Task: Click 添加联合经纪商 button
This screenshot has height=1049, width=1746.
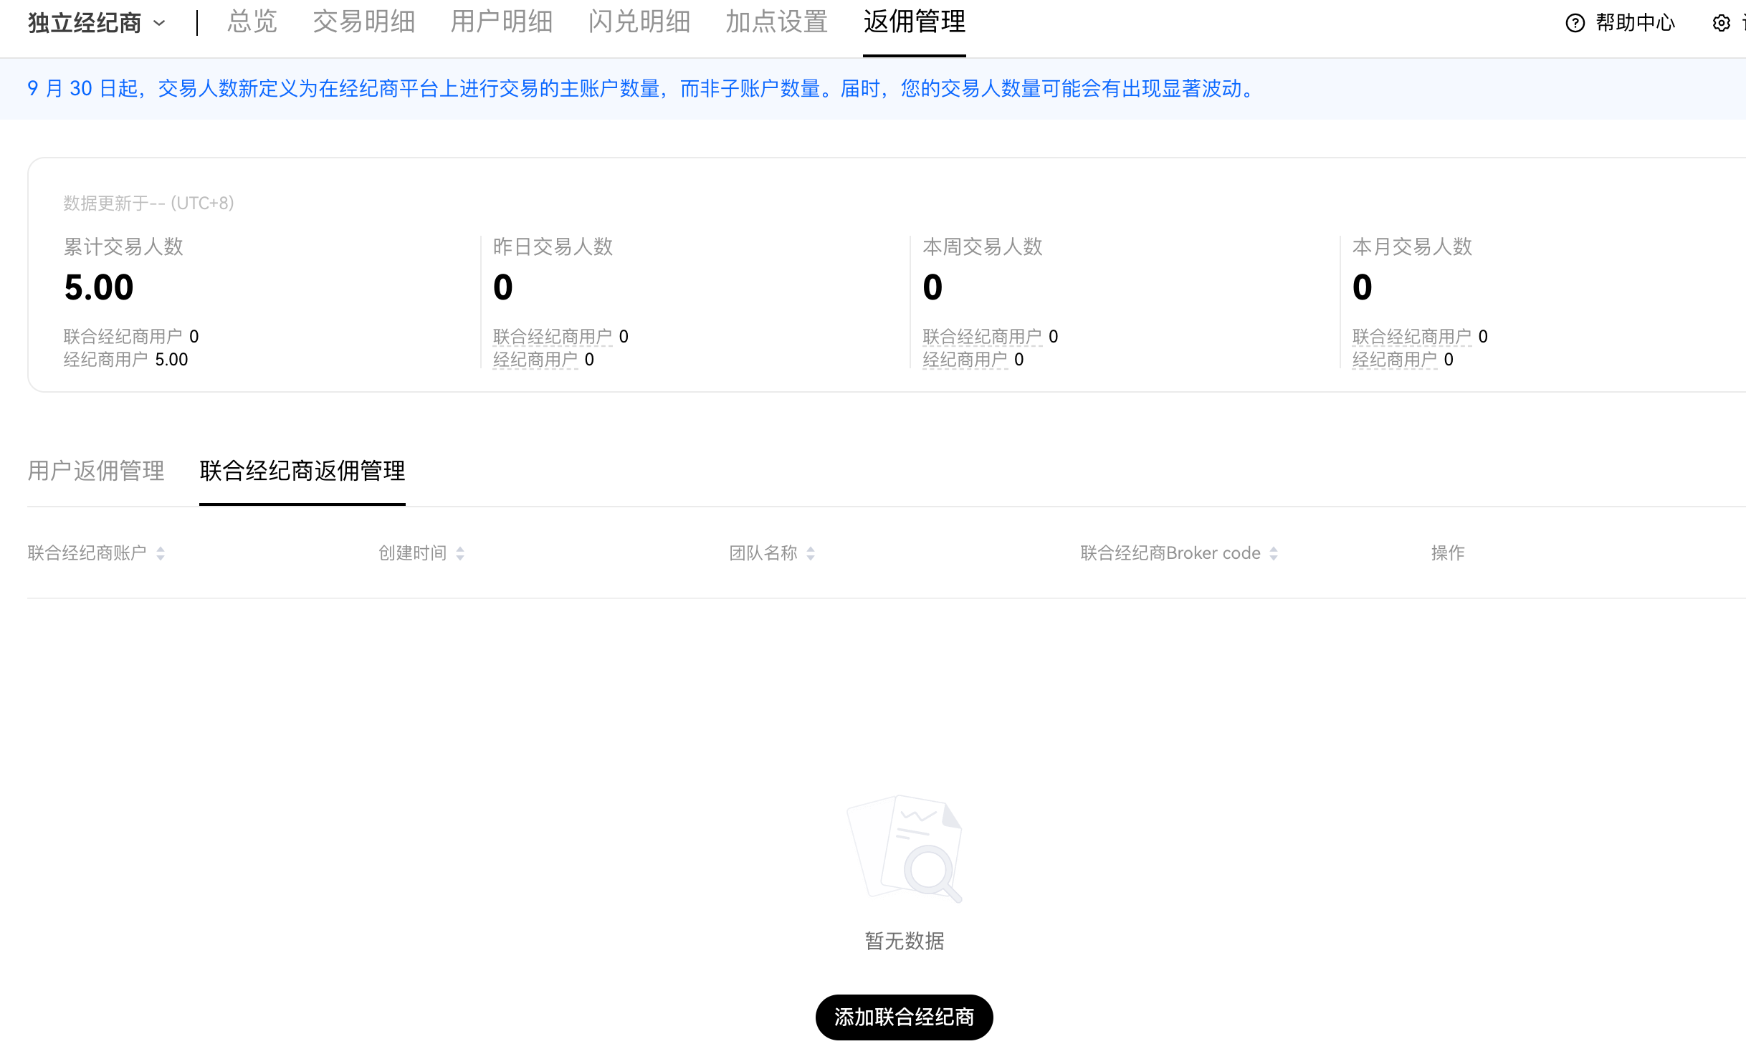Action: tap(904, 1017)
